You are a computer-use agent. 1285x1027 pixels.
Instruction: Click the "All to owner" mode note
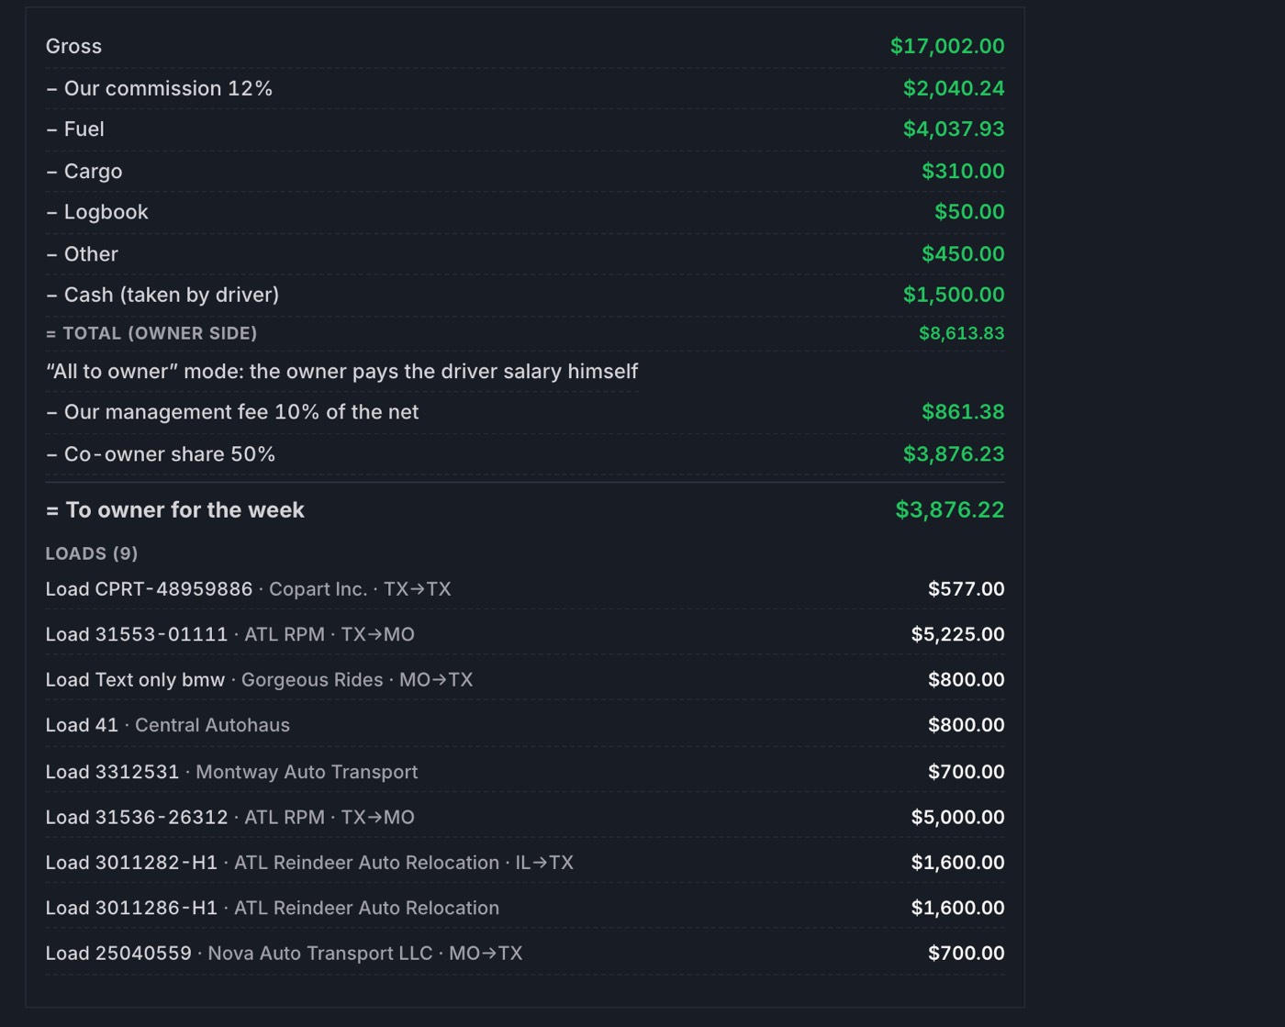click(341, 372)
